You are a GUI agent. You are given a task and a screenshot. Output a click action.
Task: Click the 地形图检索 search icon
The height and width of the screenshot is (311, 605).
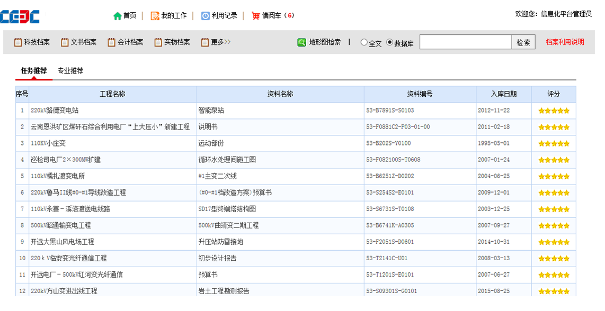click(301, 42)
